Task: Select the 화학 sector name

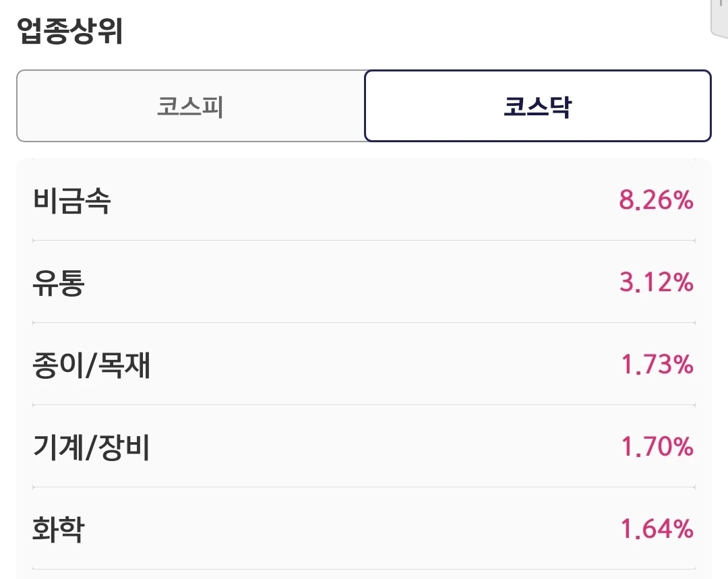Action: (x=59, y=529)
